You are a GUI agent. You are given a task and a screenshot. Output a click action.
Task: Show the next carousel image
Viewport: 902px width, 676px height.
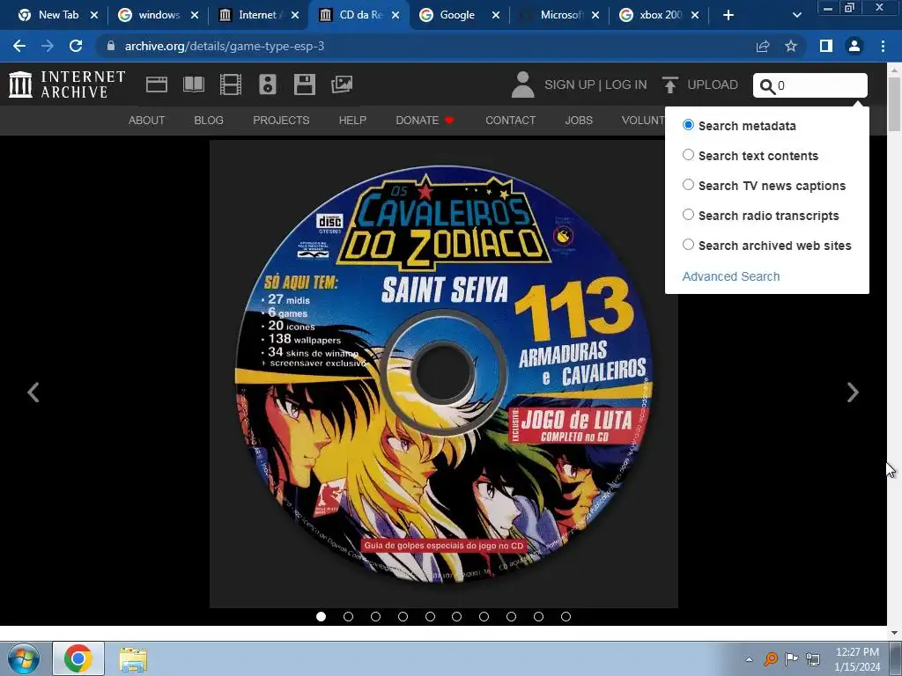853,393
